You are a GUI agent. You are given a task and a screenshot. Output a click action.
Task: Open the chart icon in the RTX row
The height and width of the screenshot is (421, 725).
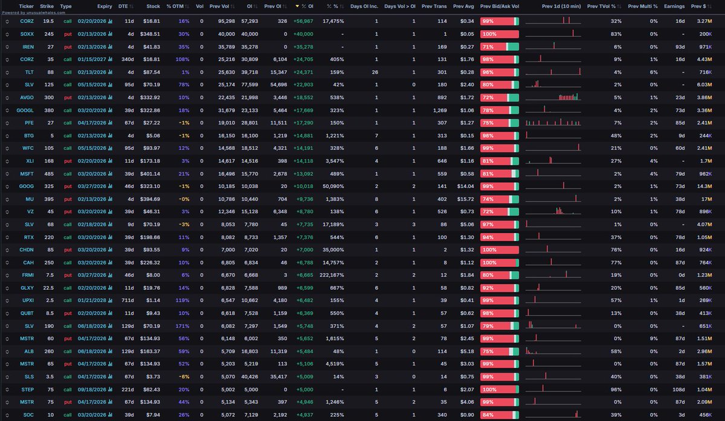[x=111, y=237]
